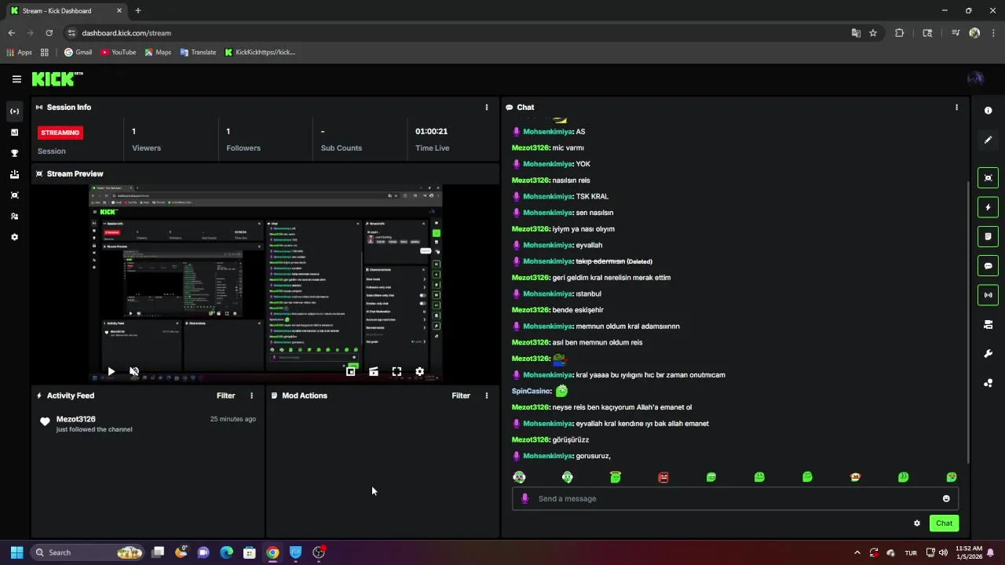Image resolution: width=1005 pixels, height=565 pixels.
Task: Click Mezot3126 in the Activity Feed
Action: pos(76,419)
